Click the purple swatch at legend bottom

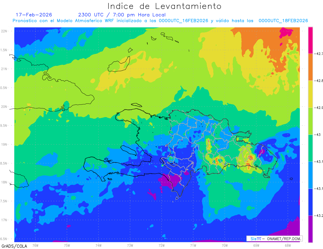(310, 229)
